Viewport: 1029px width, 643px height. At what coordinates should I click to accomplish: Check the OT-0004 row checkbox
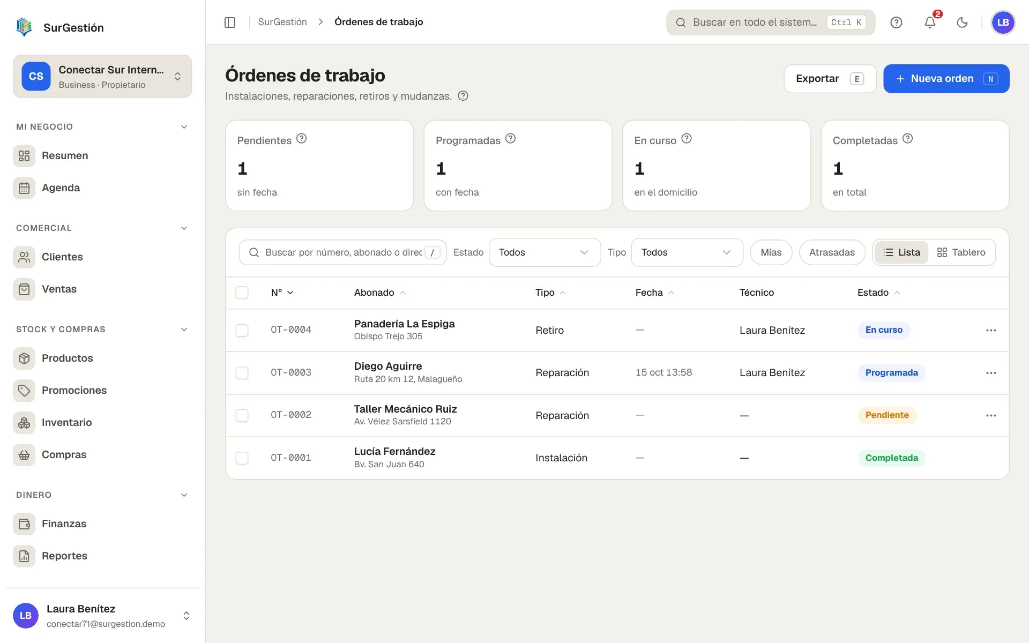(242, 330)
